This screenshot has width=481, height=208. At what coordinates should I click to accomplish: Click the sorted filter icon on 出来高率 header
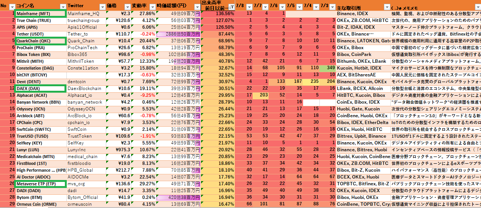pos(231,7)
